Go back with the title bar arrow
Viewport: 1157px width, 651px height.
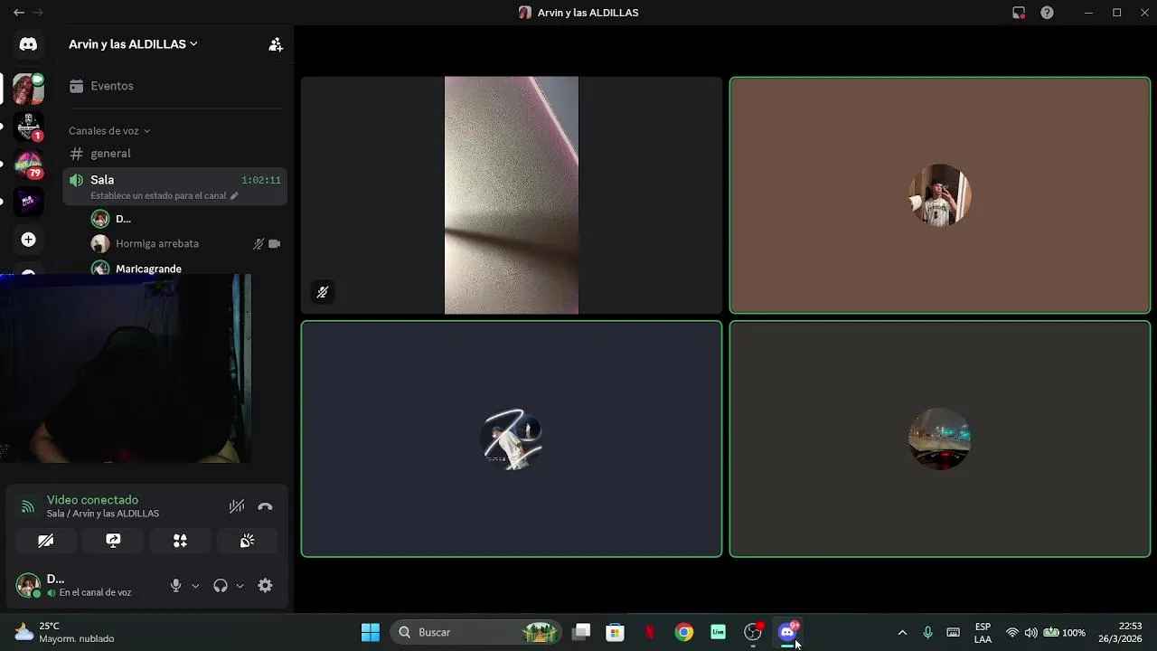[18, 13]
